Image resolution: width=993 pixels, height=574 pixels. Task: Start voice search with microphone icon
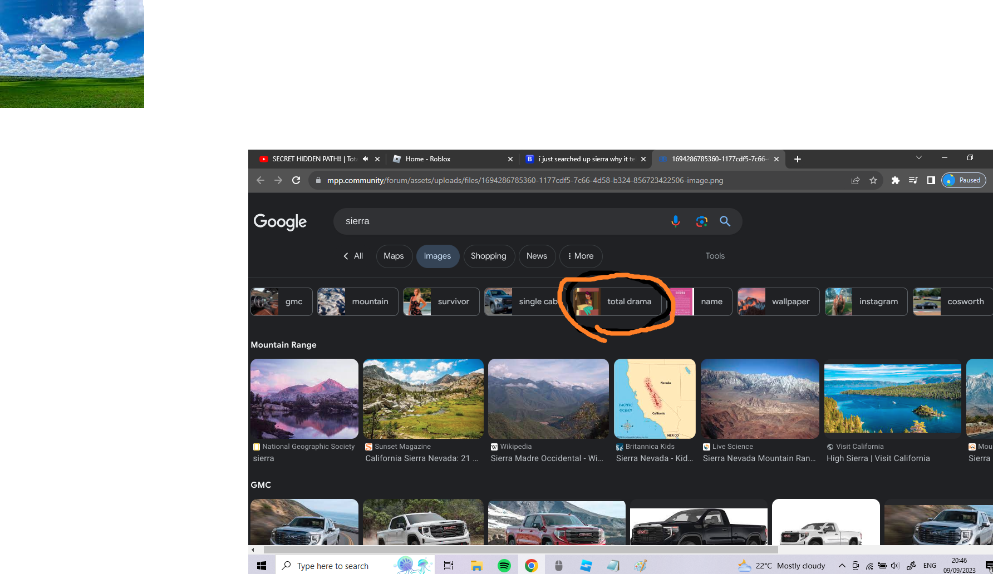[x=676, y=221]
